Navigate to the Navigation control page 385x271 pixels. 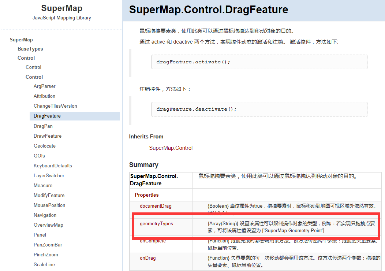(45, 215)
